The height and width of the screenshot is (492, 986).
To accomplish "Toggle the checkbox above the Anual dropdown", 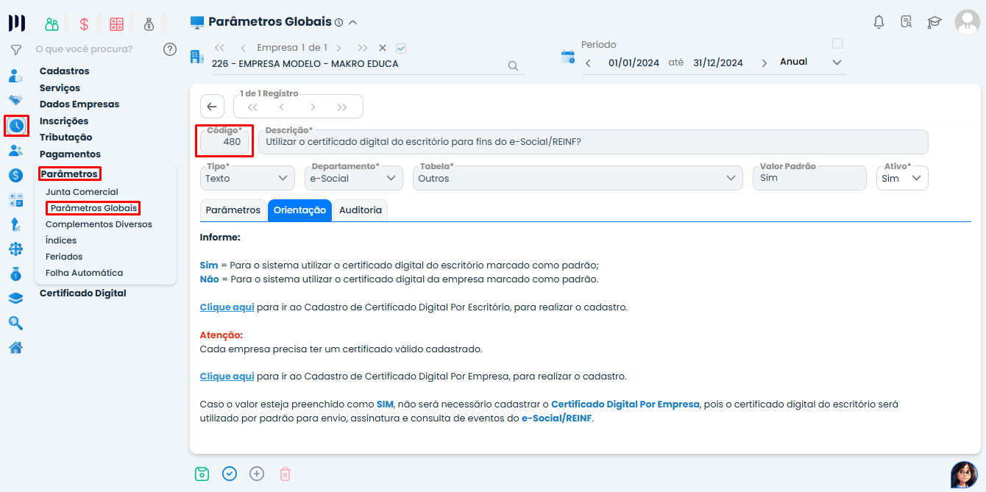I will click(837, 43).
